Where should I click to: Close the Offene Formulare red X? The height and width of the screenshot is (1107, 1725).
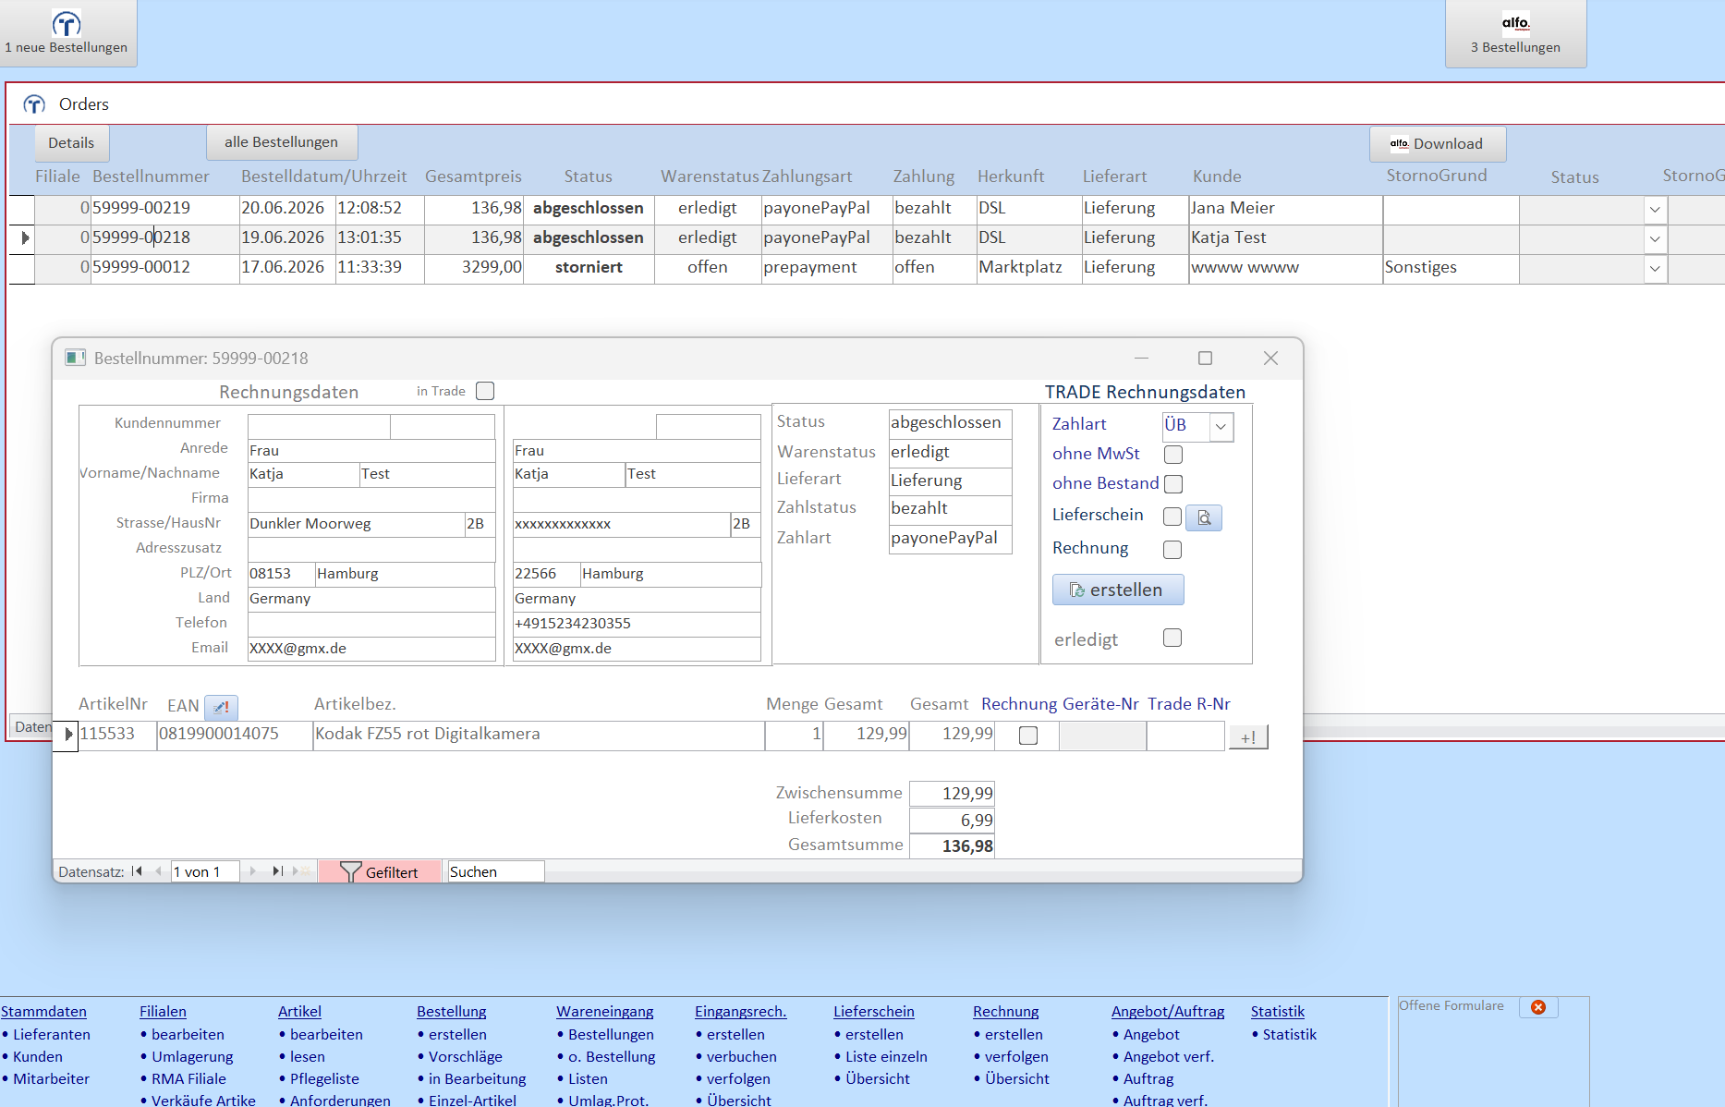pyautogui.click(x=1538, y=1007)
